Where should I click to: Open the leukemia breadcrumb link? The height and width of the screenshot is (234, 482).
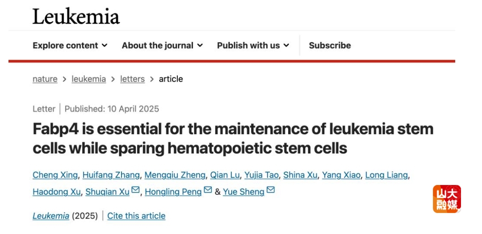89,79
